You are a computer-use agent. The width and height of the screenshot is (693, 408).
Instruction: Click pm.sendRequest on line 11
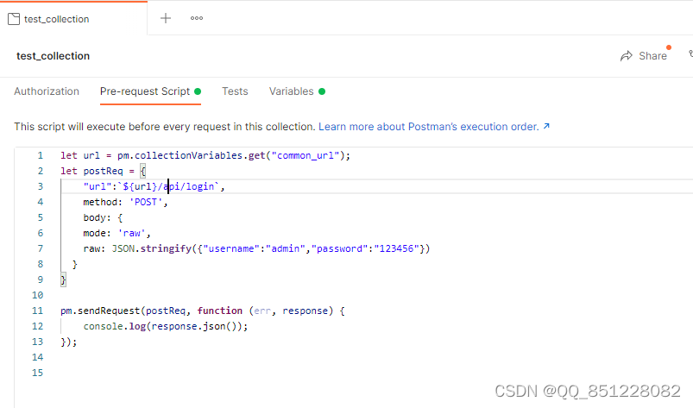(100, 311)
